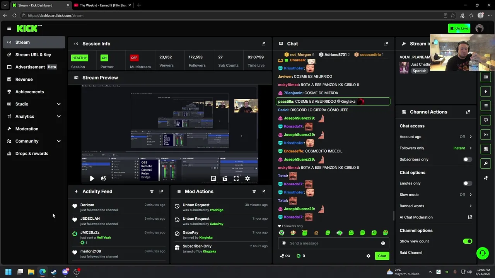Toggle Subscribers only switch
Screen dimensions: 495x278
pyautogui.click(x=468, y=159)
